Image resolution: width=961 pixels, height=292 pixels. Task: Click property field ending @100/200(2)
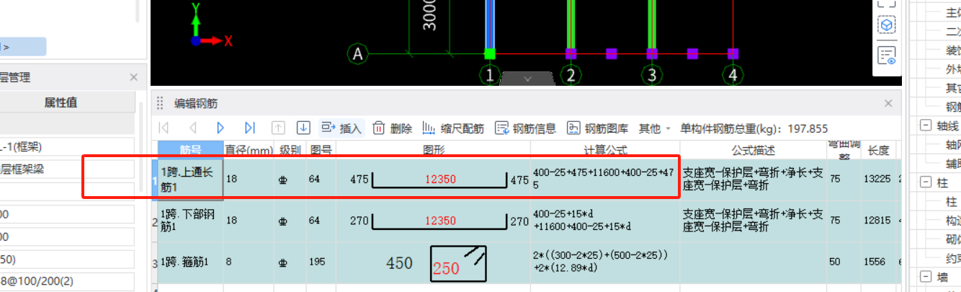coord(67,282)
